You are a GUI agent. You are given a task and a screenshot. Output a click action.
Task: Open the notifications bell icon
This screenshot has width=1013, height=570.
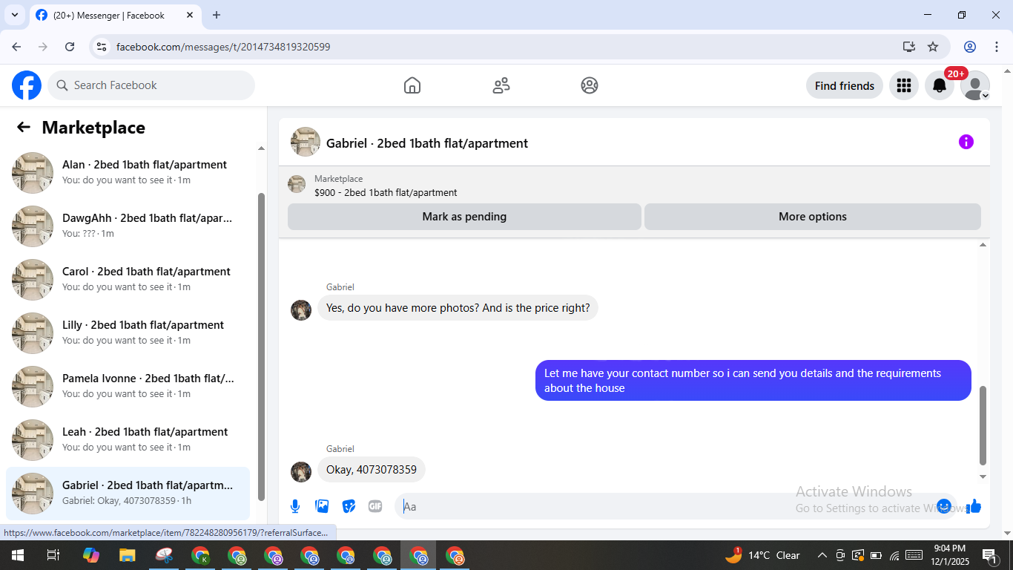point(940,85)
